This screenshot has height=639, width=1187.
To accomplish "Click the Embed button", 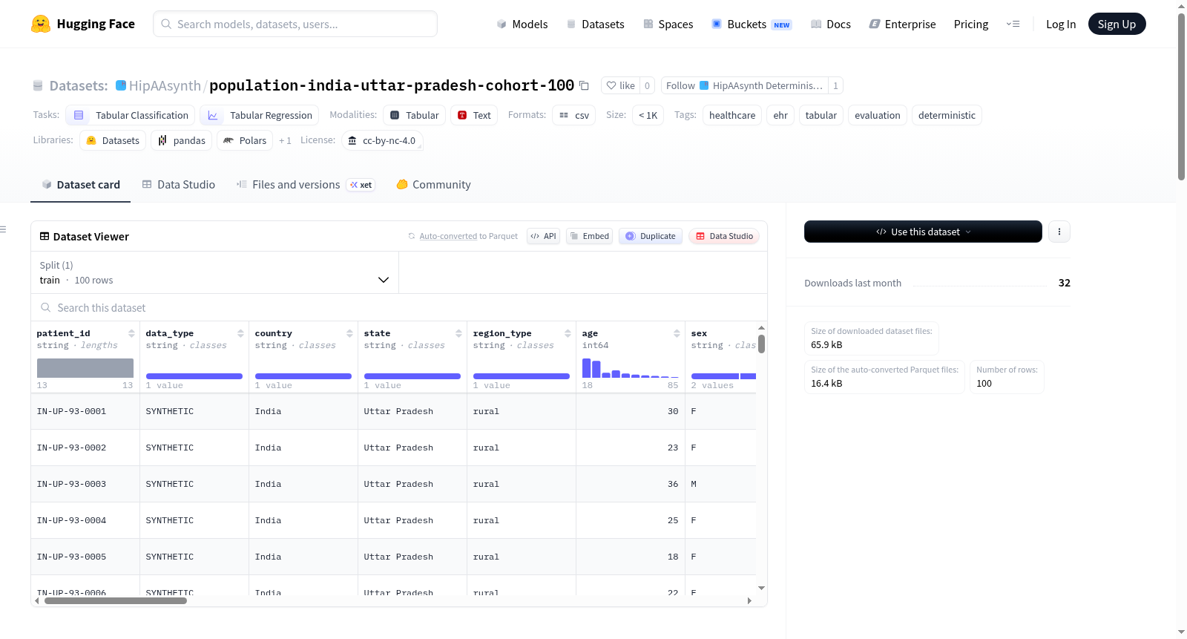I will pos(589,236).
